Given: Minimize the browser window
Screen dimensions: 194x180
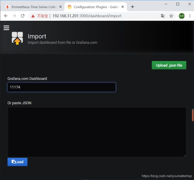Looking at the screenshot, I should point(166,4).
